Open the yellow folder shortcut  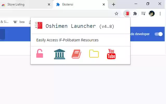click(x=94, y=54)
